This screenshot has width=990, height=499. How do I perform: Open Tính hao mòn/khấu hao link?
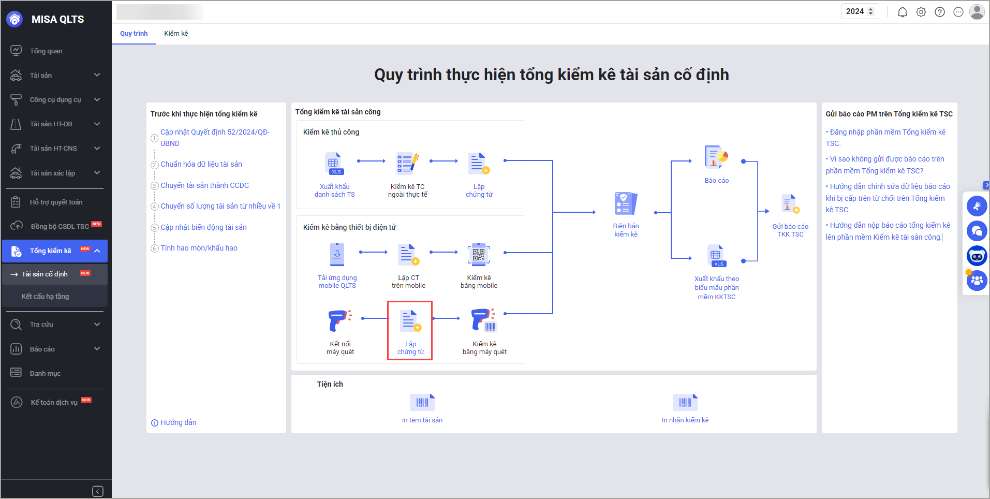coord(199,248)
